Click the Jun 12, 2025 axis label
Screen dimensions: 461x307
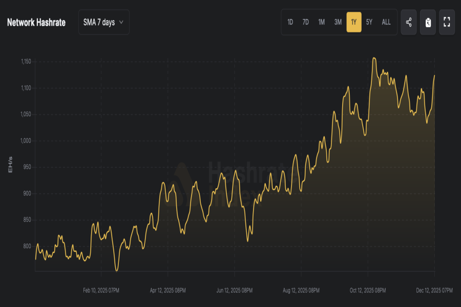(235, 290)
